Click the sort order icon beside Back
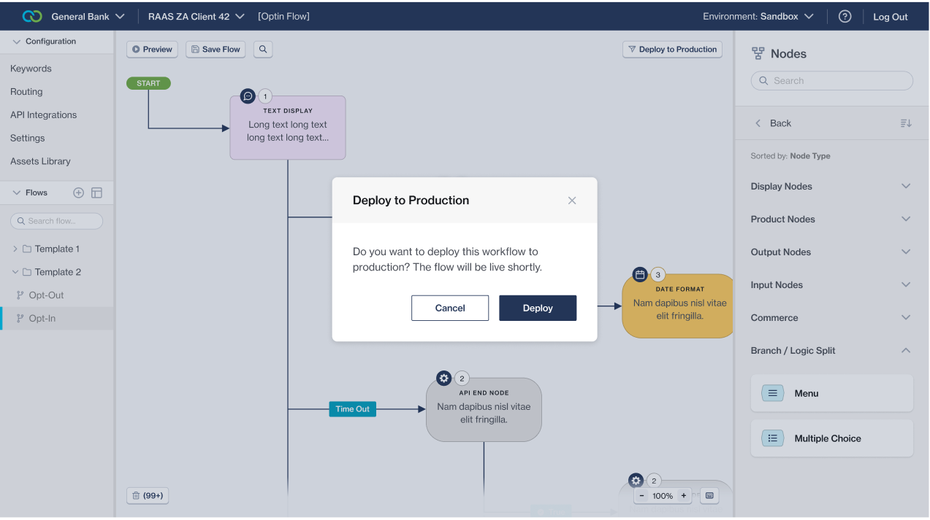Screen dimensions: 930x520 point(905,123)
